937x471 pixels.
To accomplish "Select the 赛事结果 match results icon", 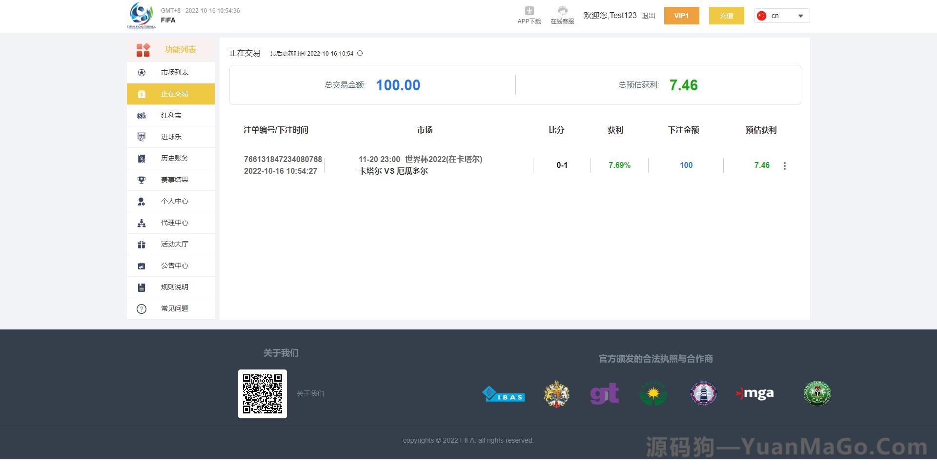I will click(x=142, y=180).
